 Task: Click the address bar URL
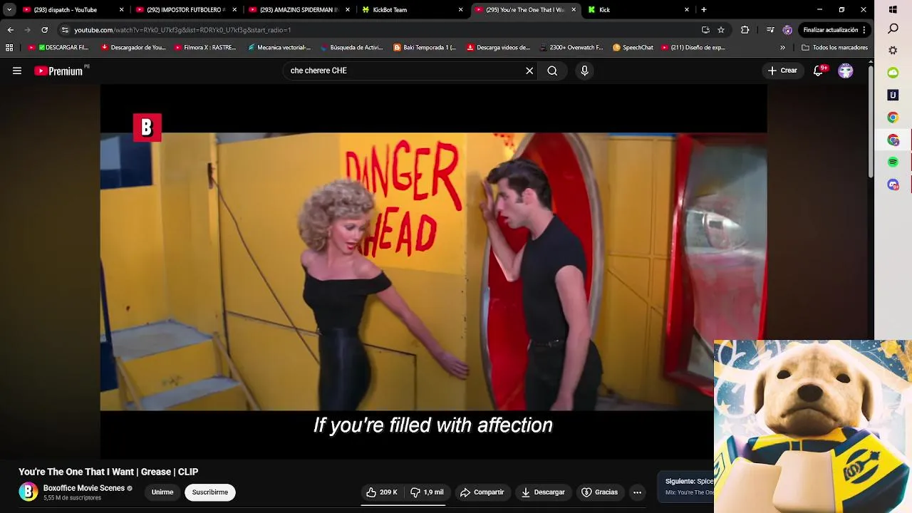[x=182, y=30]
